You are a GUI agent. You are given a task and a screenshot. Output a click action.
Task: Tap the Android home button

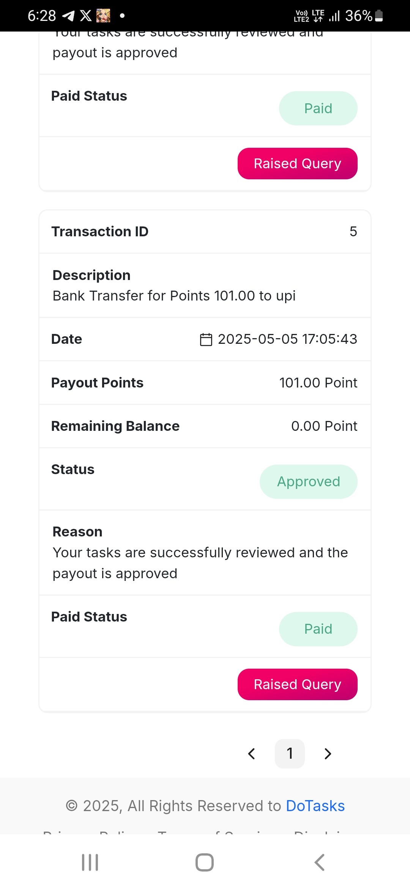pos(205,862)
